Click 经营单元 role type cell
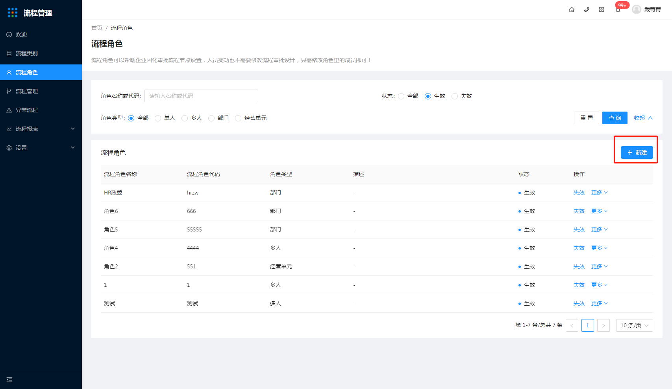The image size is (672, 389). click(281, 266)
